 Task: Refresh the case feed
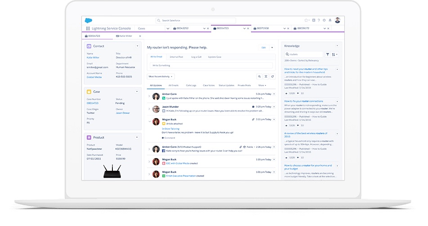pos(272,76)
